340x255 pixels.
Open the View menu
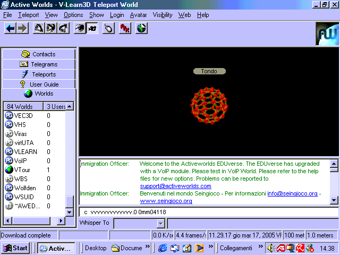pos(51,15)
